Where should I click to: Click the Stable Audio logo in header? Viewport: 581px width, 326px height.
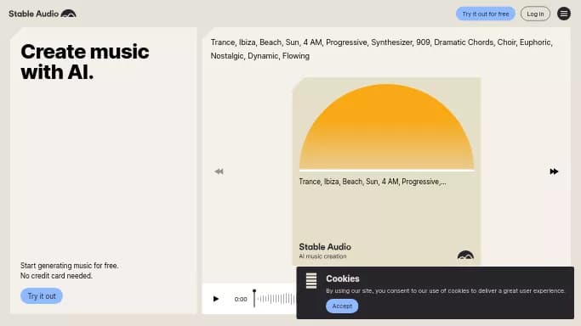point(43,14)
